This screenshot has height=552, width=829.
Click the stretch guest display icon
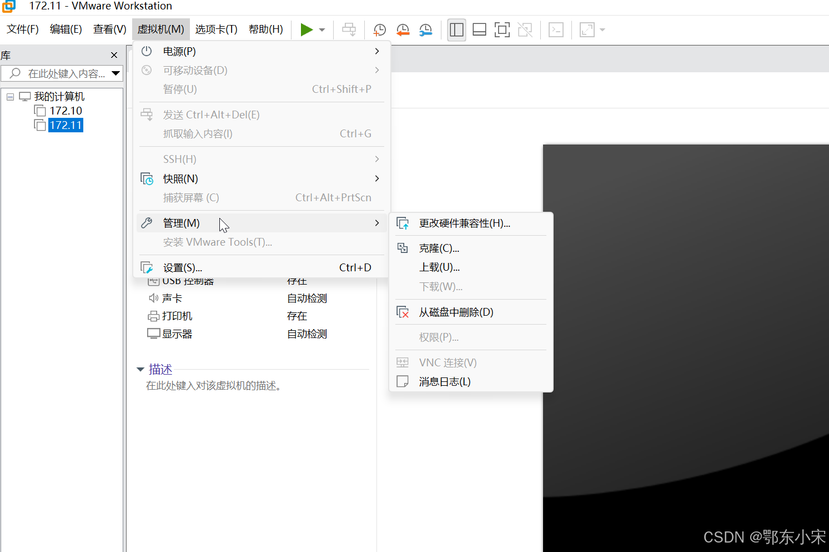click(x=587, y=29)
